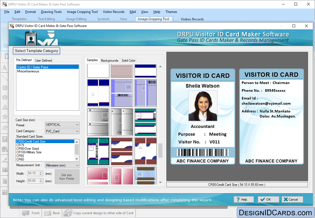315x218 pixels.
Task: Click up arrow of Standard Card Sizes scrollbar
Action: [x=77, y=142]
